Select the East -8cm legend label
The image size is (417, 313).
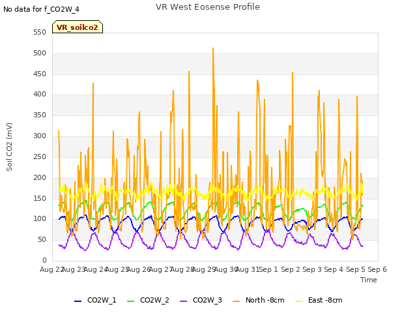(325, 300)
